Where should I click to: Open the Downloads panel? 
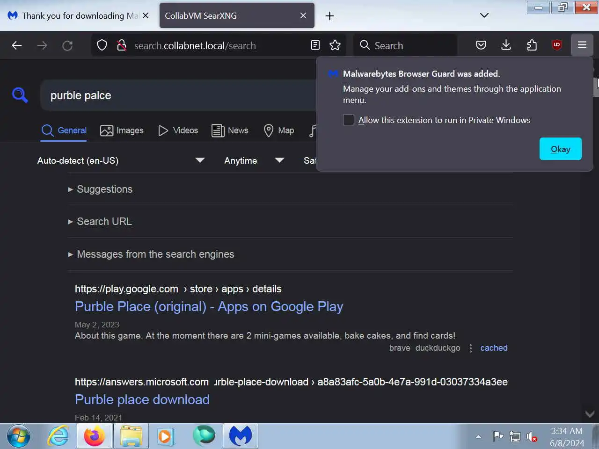tap(506, 45)
